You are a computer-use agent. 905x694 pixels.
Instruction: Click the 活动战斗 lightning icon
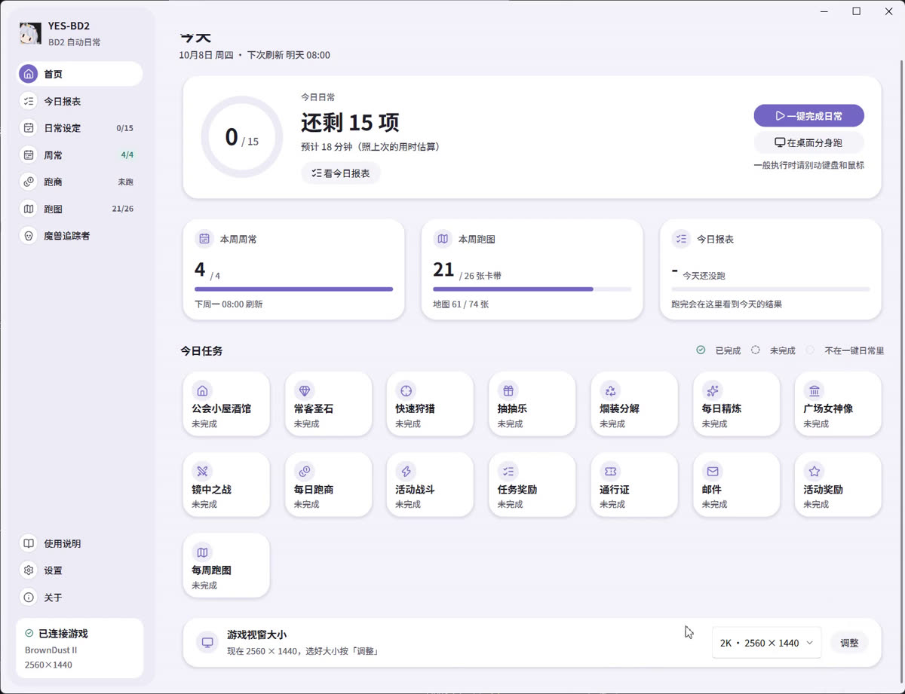tap(406, 471)
